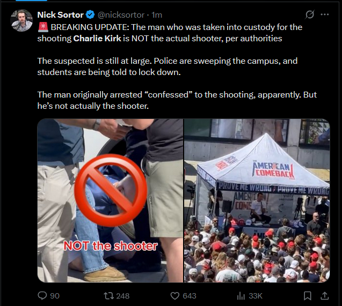
Task: Click the Nick Sortor display name
Action: coord(61,15)
